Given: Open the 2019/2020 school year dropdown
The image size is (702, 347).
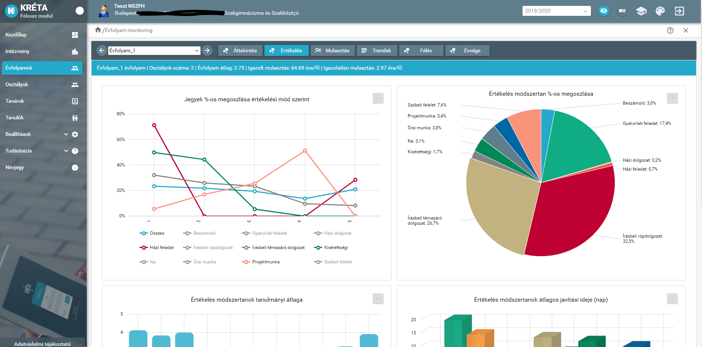Looking at the screenshot, I should [556, 11].
